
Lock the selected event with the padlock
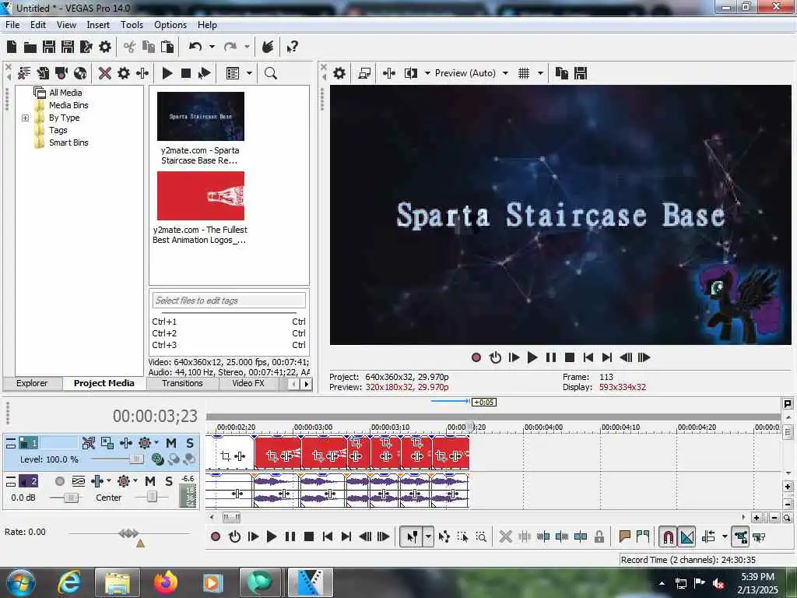click(599, 536)
